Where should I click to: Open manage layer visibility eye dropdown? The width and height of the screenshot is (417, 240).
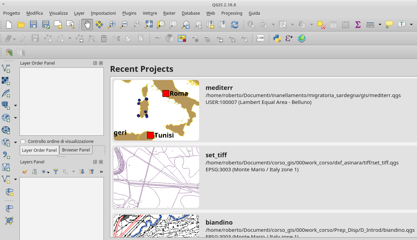[x=45, y=172]
